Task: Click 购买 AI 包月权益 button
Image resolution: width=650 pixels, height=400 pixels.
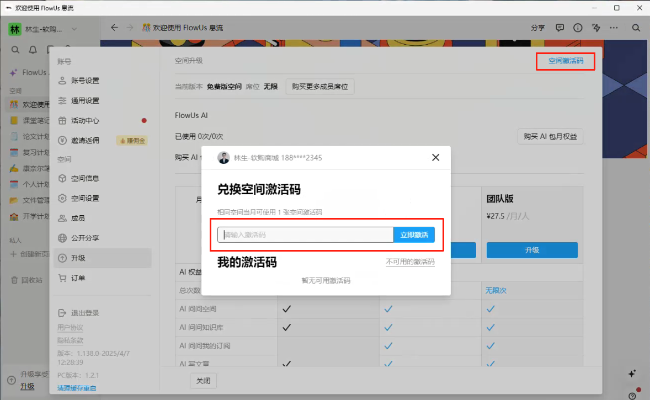Action: 550,136
